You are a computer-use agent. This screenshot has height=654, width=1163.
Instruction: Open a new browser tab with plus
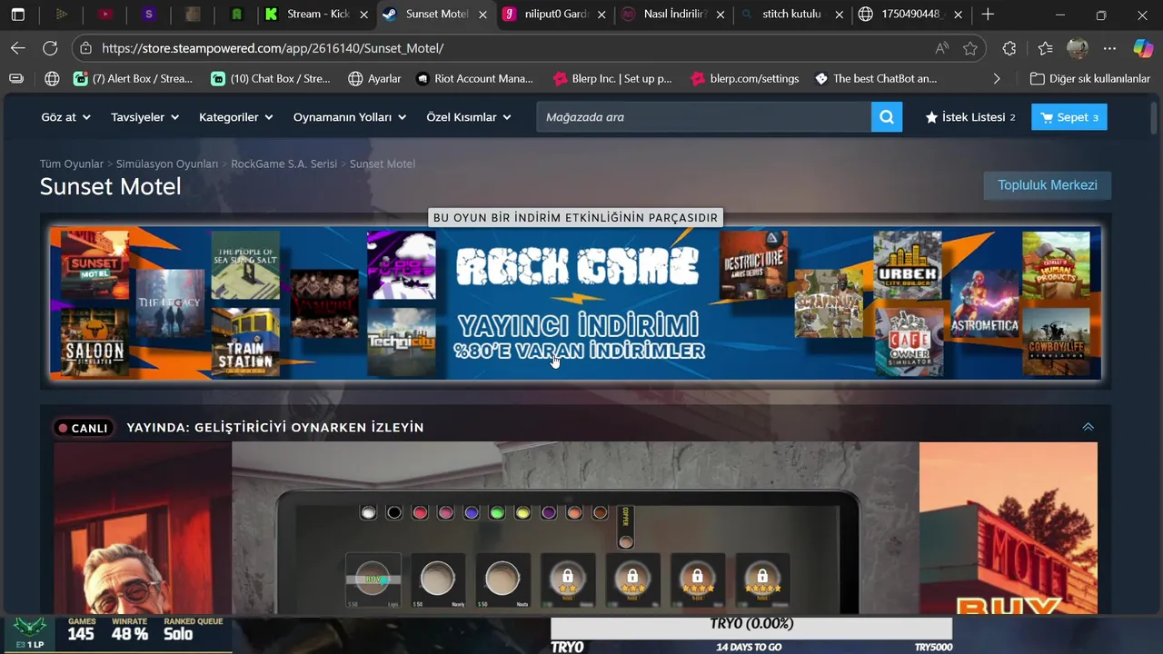coord(988,15)
